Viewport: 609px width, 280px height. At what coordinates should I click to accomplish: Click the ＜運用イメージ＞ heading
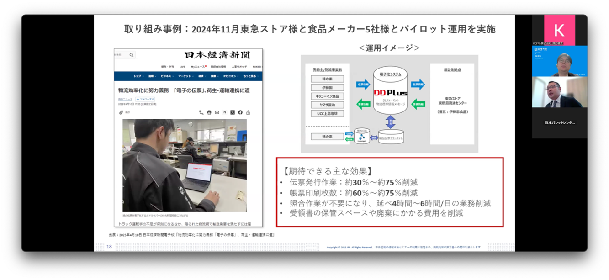(389, 48)
